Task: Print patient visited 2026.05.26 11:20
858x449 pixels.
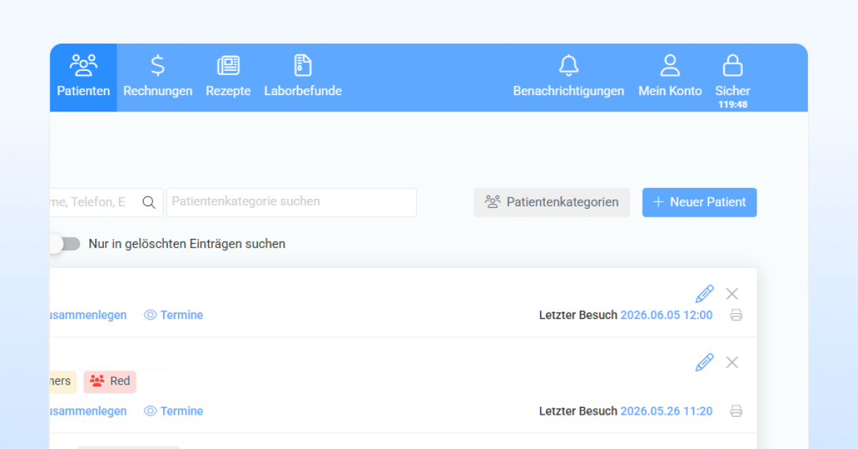Action: pos(736,411)
